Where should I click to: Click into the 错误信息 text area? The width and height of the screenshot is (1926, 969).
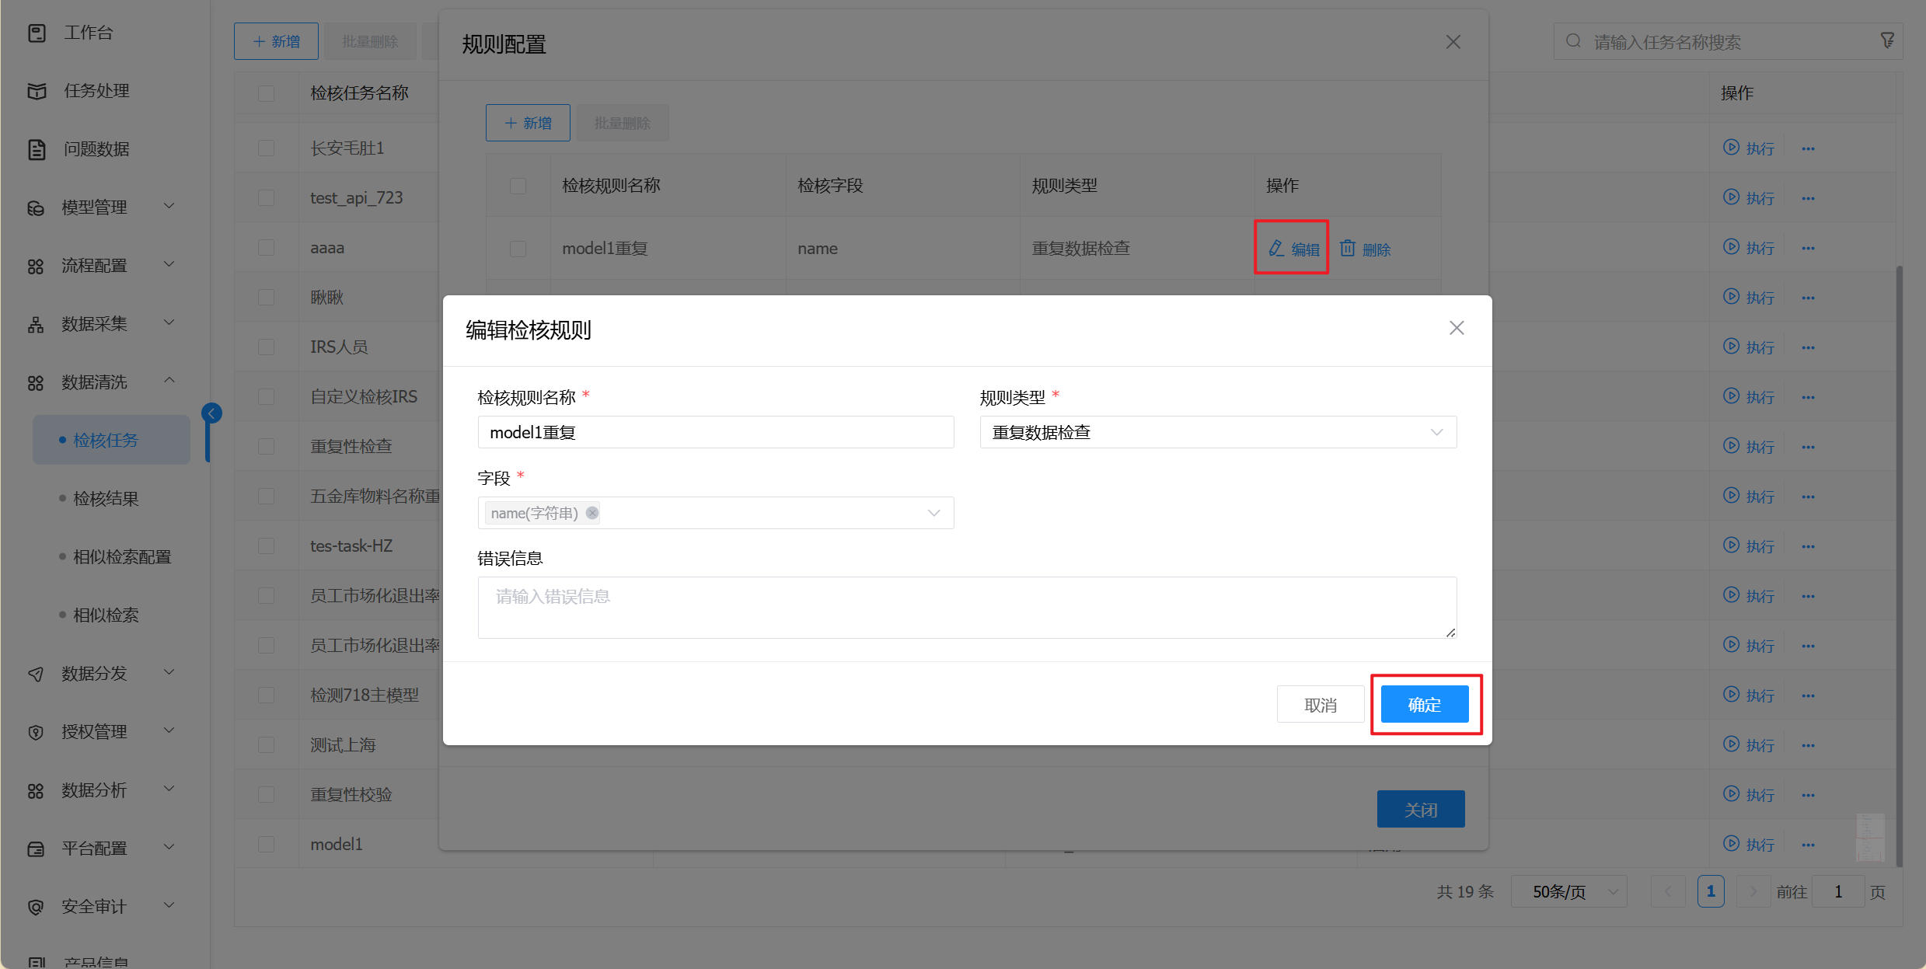pos(966,607)
